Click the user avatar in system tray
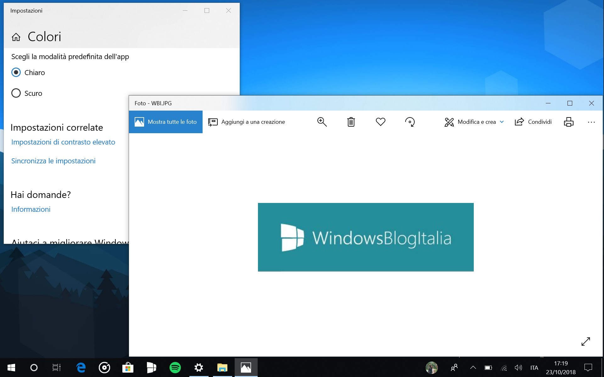This screenshot has height=377, width=604. pos(432,368)
